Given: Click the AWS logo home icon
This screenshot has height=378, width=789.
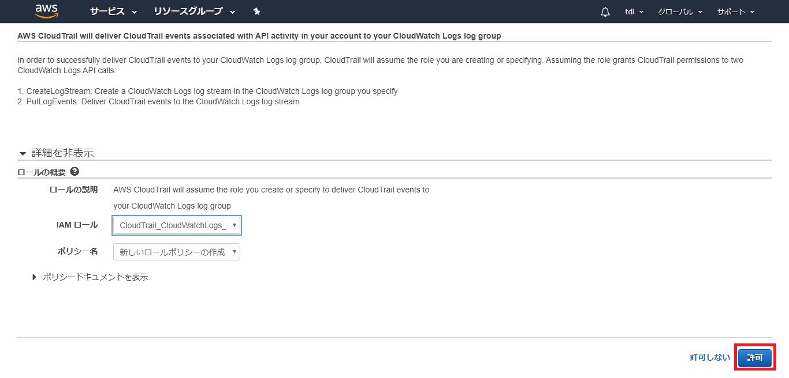Looking at the screenshot, I should pos(46,11).
